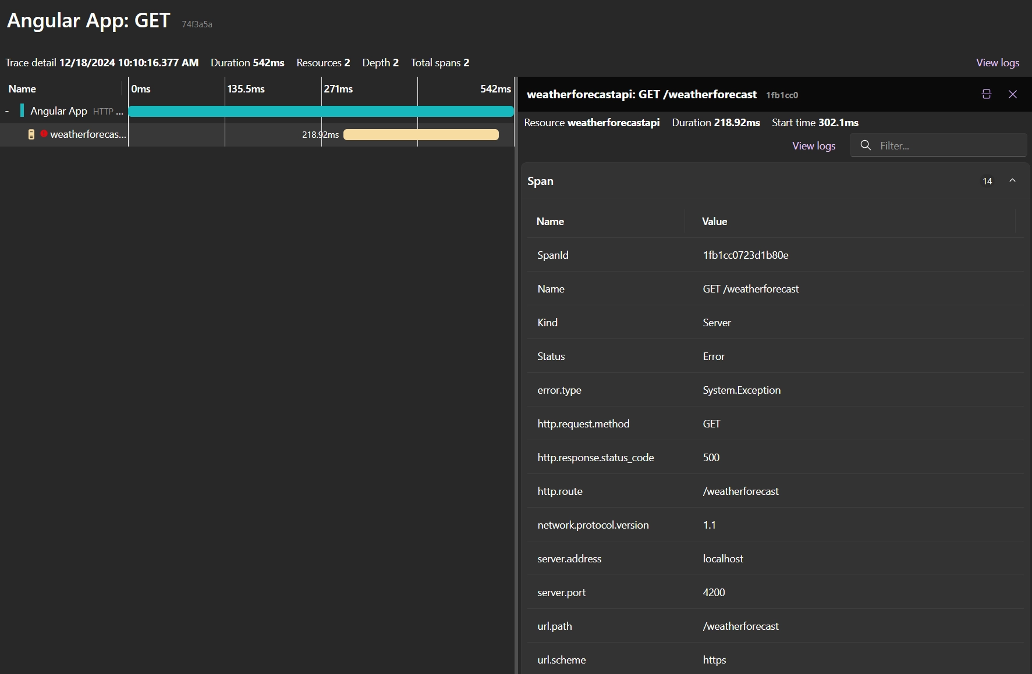This screenshot has height=674, width=1032.
Task: Collapse the Angular App root span
Action: pos(7,111)
